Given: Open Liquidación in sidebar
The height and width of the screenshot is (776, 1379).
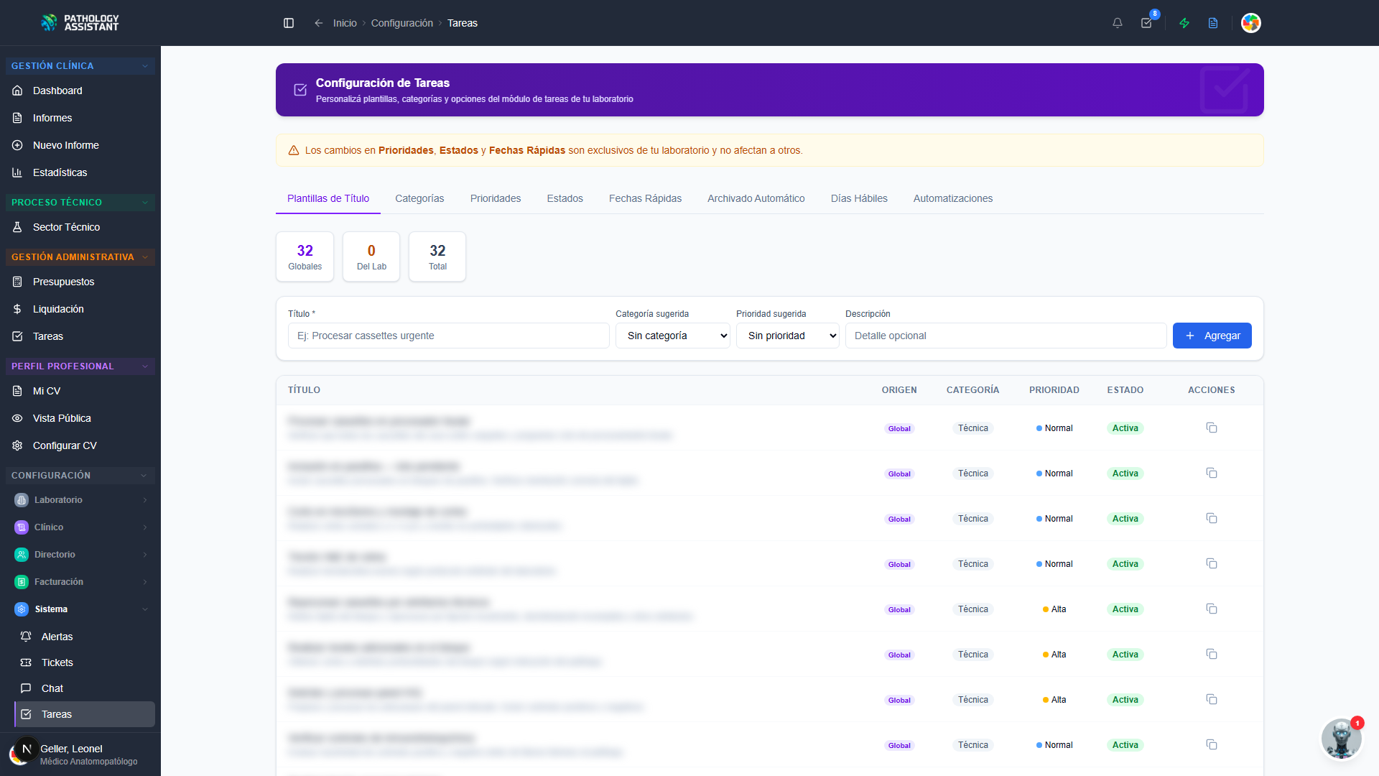Looking at the screenshot, I should point(80,309).
